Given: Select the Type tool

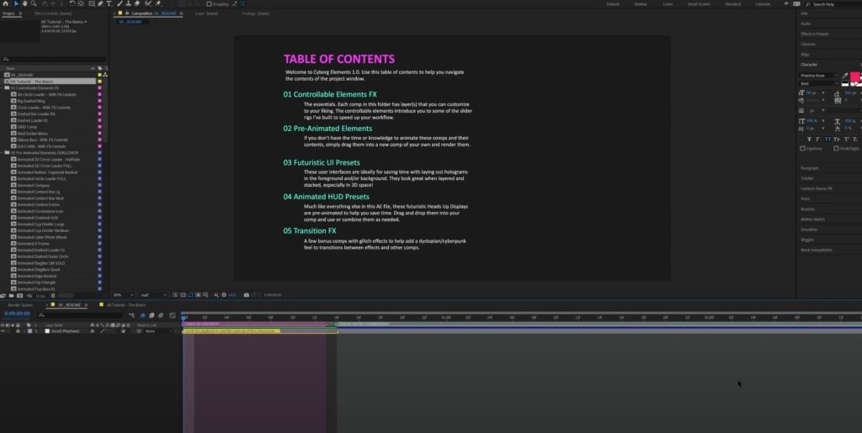Looking at the screenshot, I should (109, 4).
